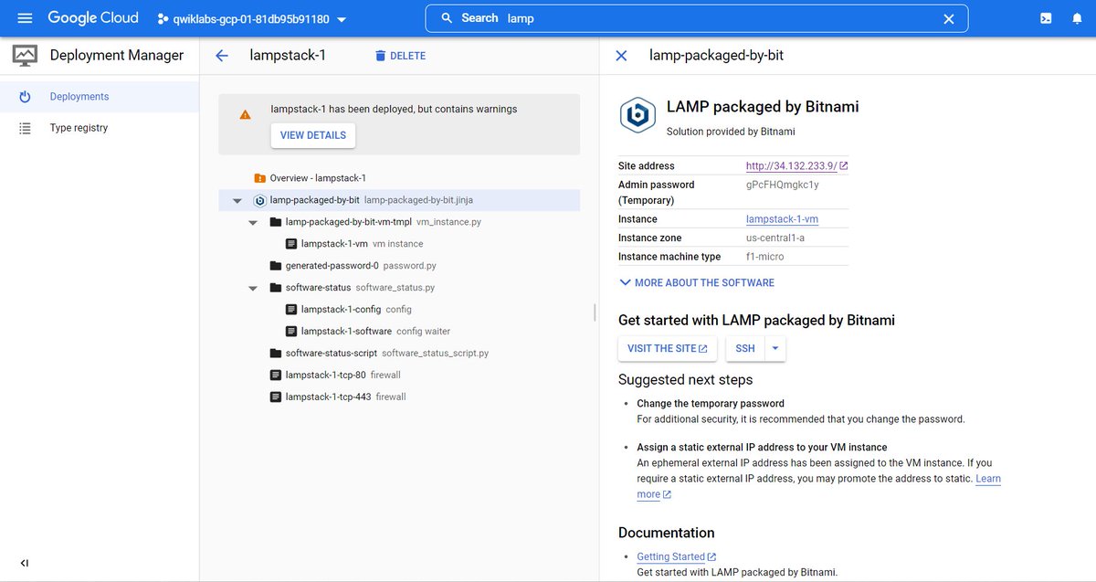Click folder icon beside generated-password-0
Image resolution: width=1096 pixels, height=582 pixels.
276,266
